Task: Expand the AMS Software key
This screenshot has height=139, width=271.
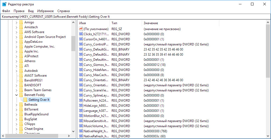Action: [x=17, y=32]
